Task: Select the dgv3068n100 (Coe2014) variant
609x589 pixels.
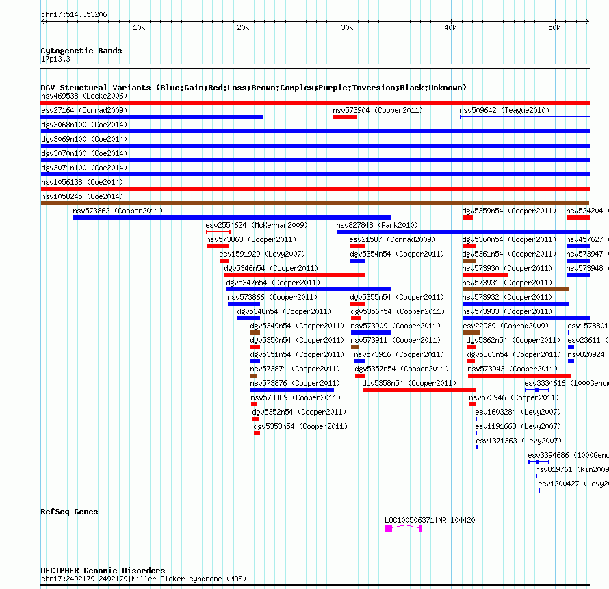Action: 84,125
